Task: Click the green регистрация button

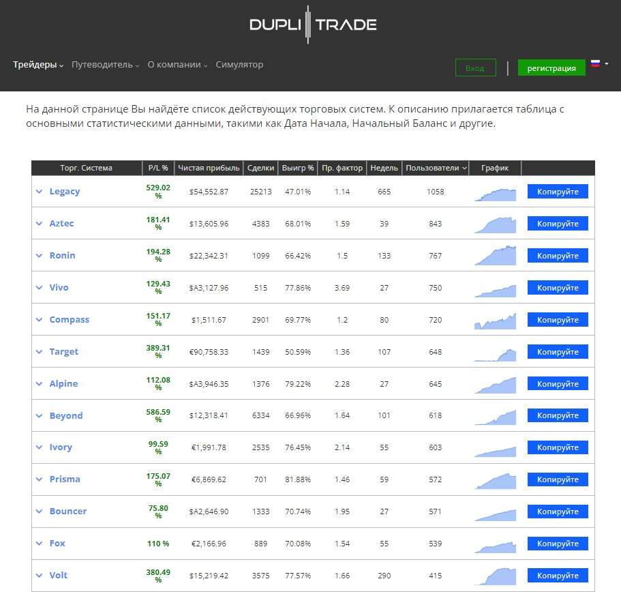Action: (551, 68)
